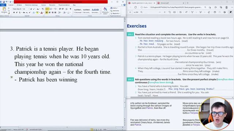Apply numbered list in Word ribbon
The height and width of the screenshot is (131, 234).
[52, 9]
